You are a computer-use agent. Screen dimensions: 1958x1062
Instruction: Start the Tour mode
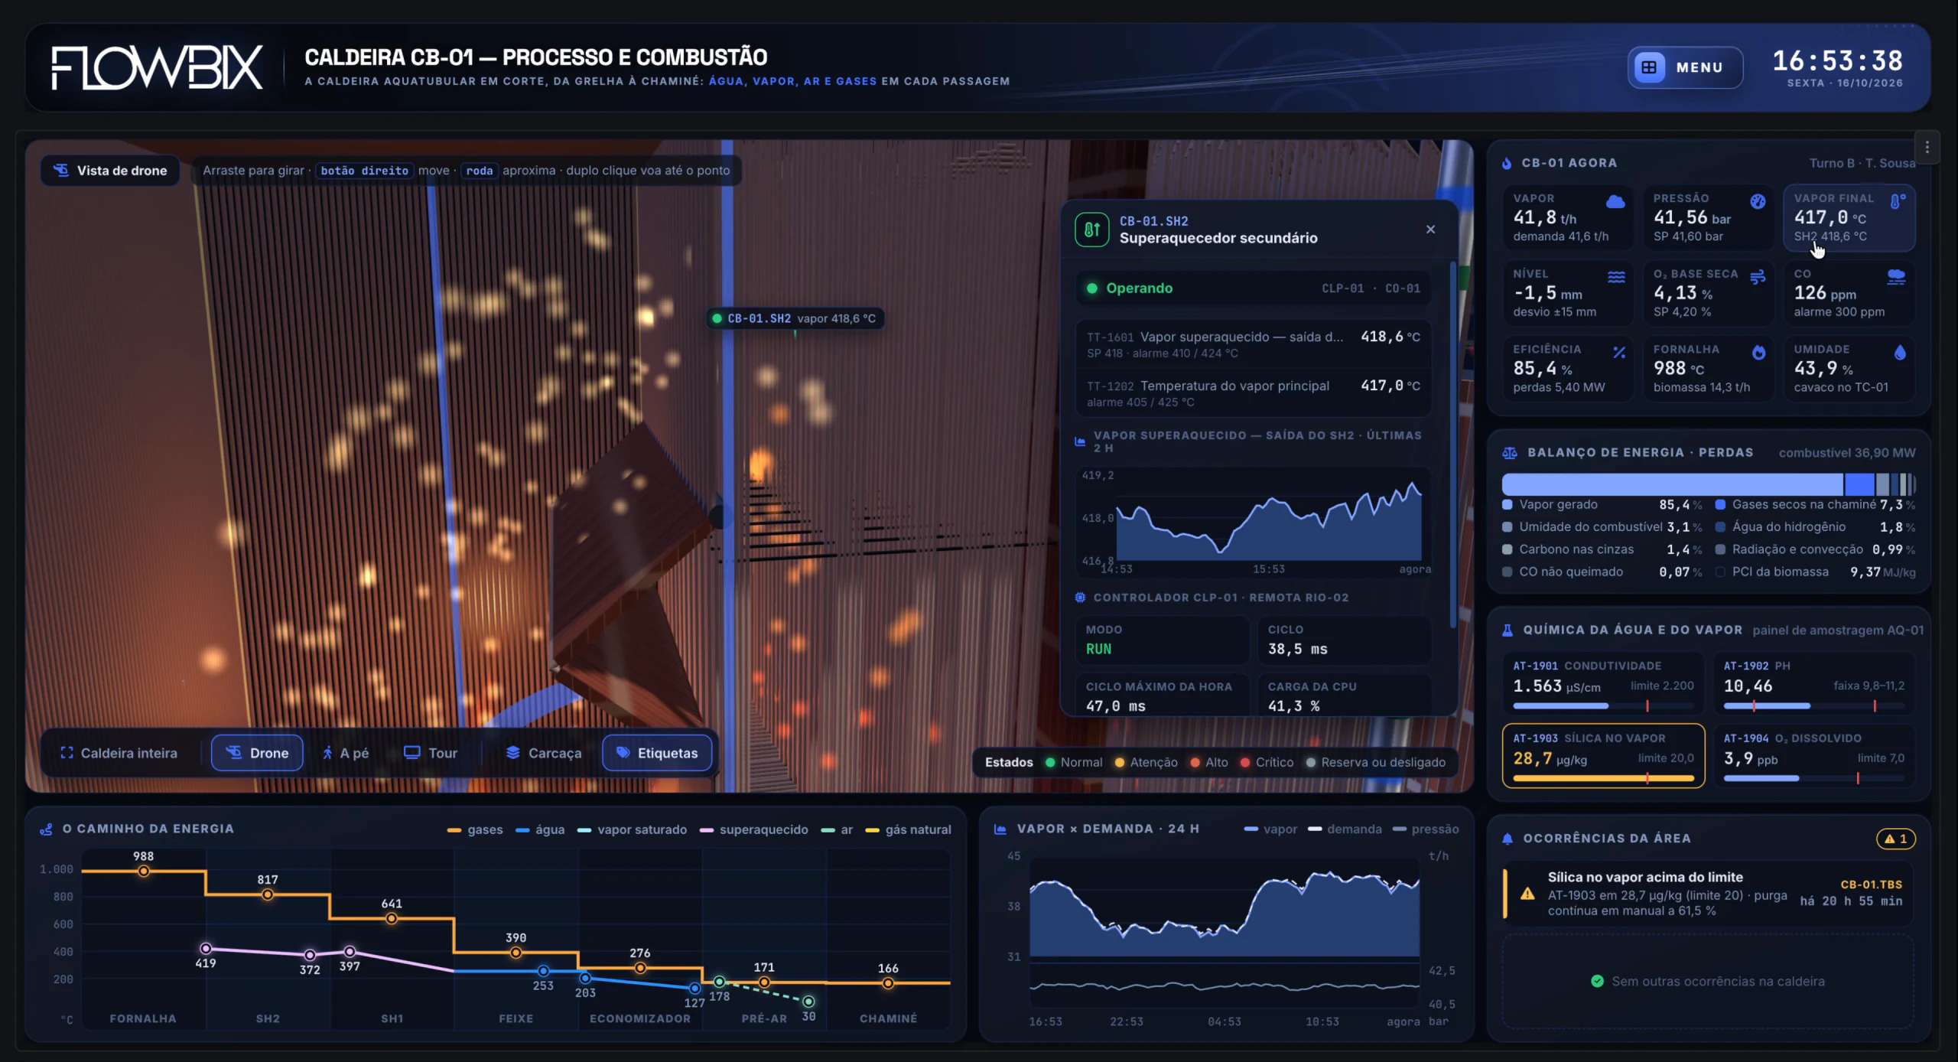click(x=431, y=753)
